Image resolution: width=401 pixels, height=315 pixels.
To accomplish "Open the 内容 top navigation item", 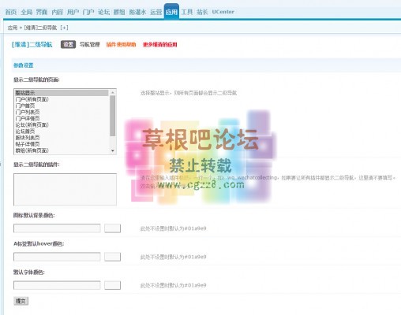I will coord(58,12).
